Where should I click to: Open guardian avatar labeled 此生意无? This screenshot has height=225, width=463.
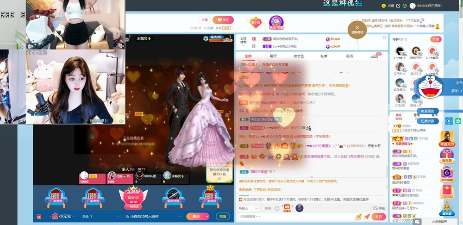[400, 83]
